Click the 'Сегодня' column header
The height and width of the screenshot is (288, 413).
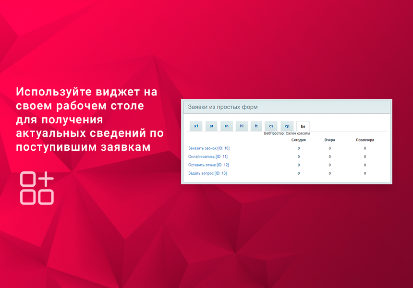click(x=299, y=140)
